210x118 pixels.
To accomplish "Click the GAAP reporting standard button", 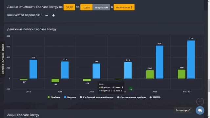I will coord(69,7).
